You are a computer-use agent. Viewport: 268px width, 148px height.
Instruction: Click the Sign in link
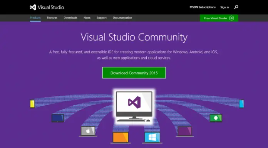[x=224, y=7]
